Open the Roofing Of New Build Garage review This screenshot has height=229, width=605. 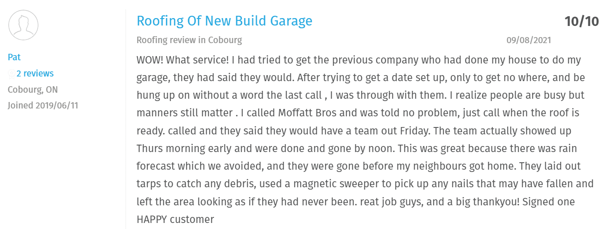[x=224, y=21]
